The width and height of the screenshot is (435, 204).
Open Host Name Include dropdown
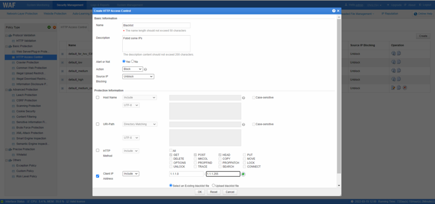140,98
